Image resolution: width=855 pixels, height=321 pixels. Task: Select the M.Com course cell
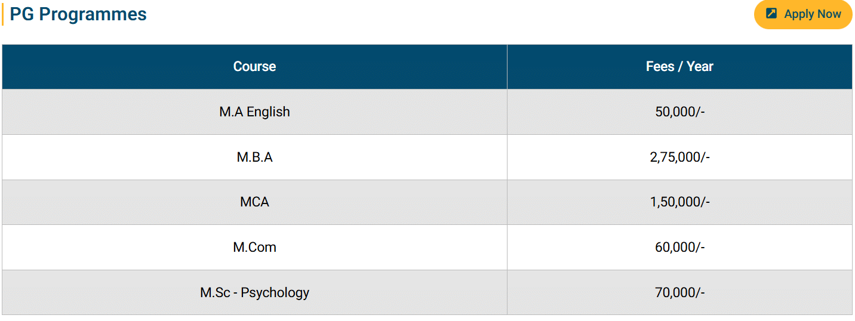tap(254, 248)
